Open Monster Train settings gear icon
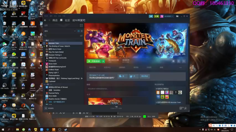This screenshot has height=132, width=236. [173, 61]
